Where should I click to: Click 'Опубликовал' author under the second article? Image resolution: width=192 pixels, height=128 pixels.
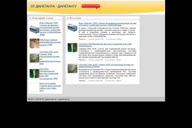tap(113, 60)
